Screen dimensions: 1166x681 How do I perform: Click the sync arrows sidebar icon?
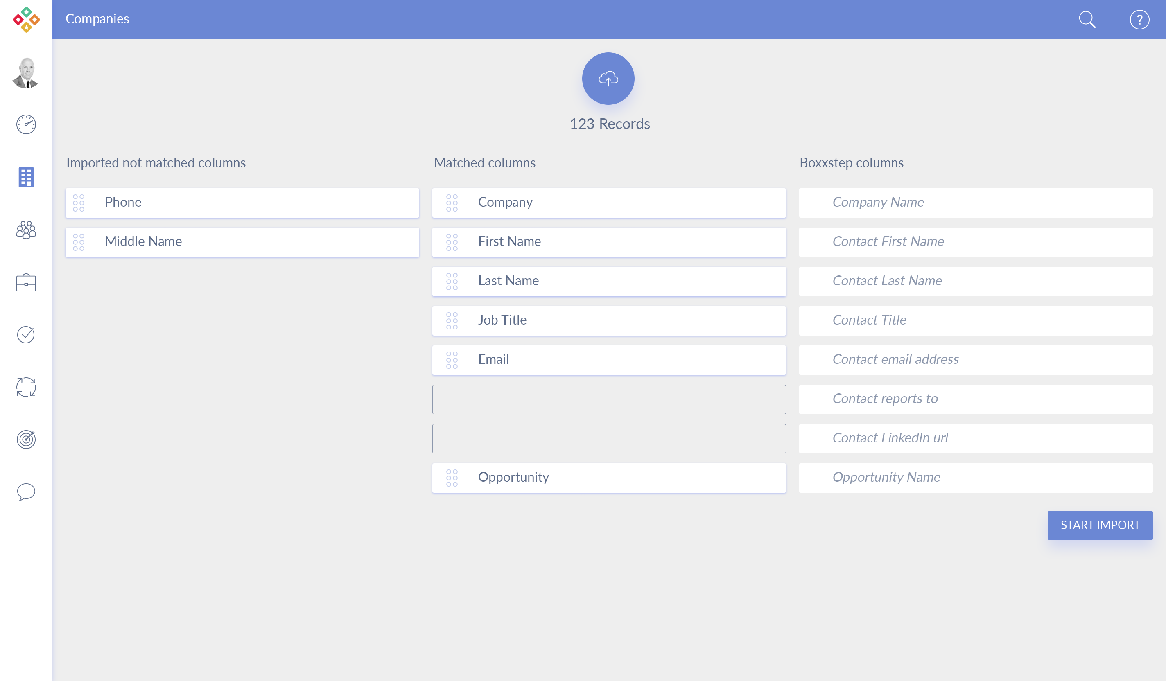pyautogui.click(x=26, y=387)
